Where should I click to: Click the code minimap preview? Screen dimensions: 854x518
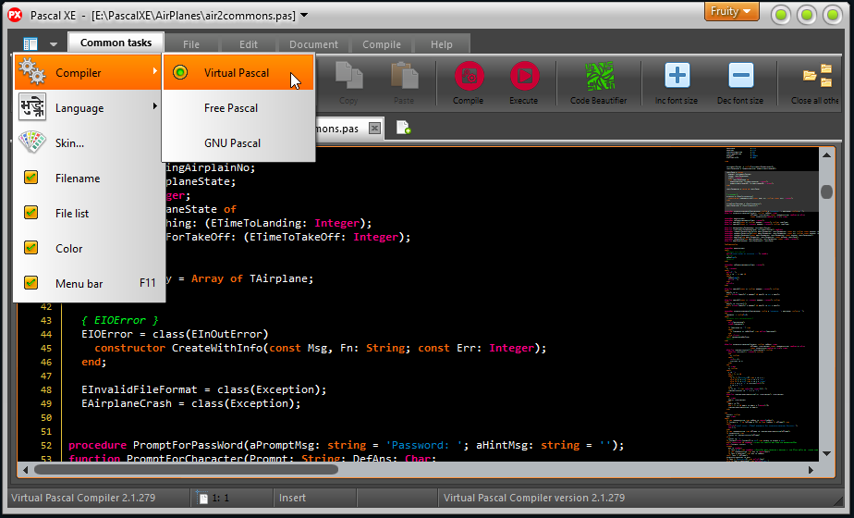(x=765, y=296)
